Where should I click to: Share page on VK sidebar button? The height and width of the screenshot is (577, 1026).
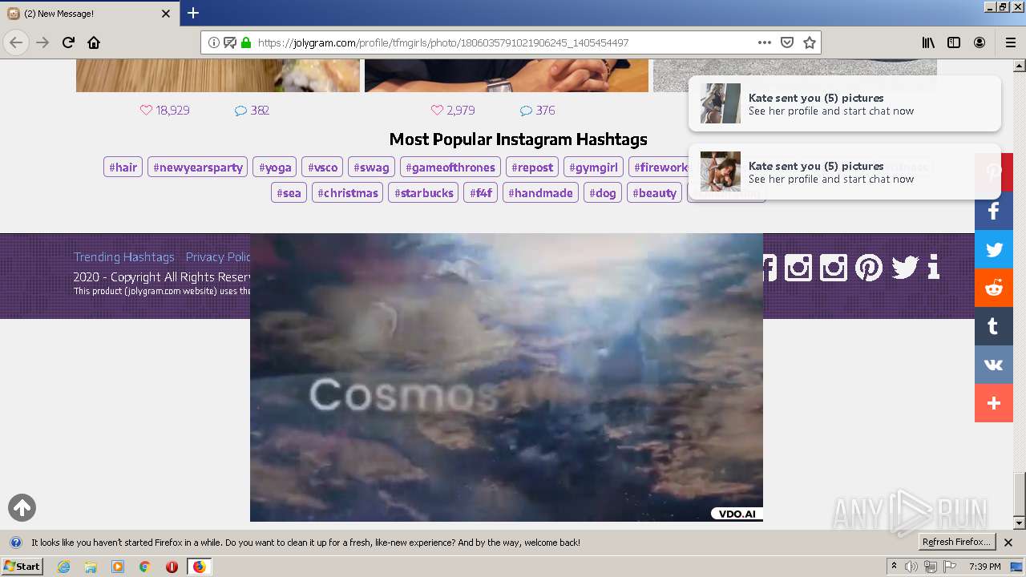coord(994,365)
